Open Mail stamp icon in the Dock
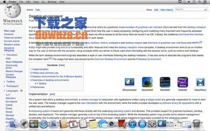The image size is (210, 131). (x=54, y=124)
